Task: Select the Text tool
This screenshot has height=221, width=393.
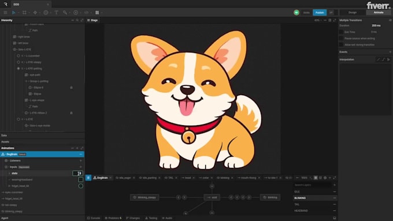Action: [57, 12]
